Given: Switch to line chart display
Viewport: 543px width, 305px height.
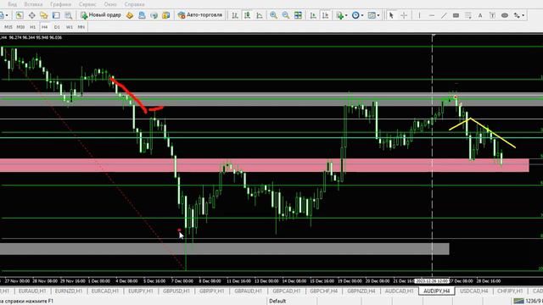Looking at the screenshot, I should pos(260,15).
